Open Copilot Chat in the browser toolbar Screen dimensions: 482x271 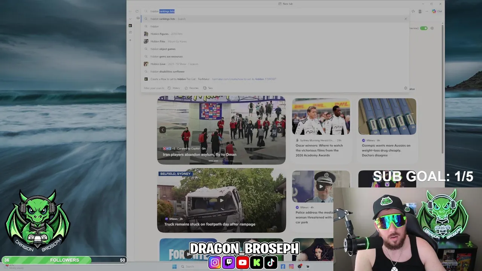click(x=437, y=11)
